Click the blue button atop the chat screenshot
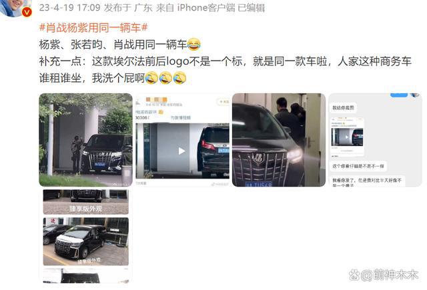Screen dimensions: 427x290 tap(399, 95)
